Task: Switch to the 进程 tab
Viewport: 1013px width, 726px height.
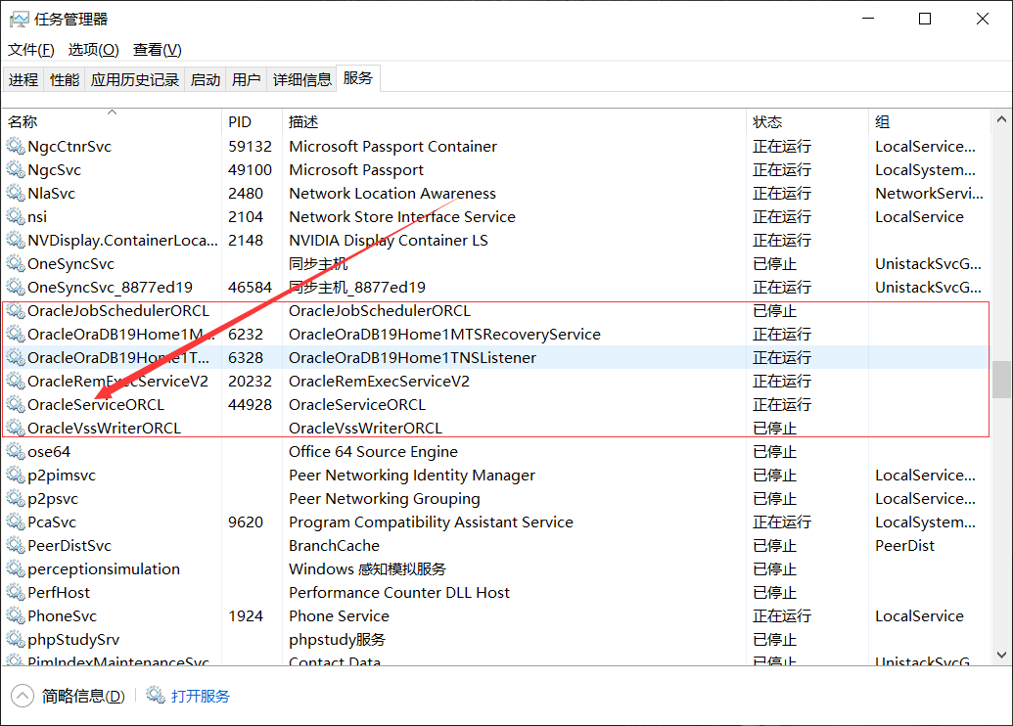Action: (23, 79)
